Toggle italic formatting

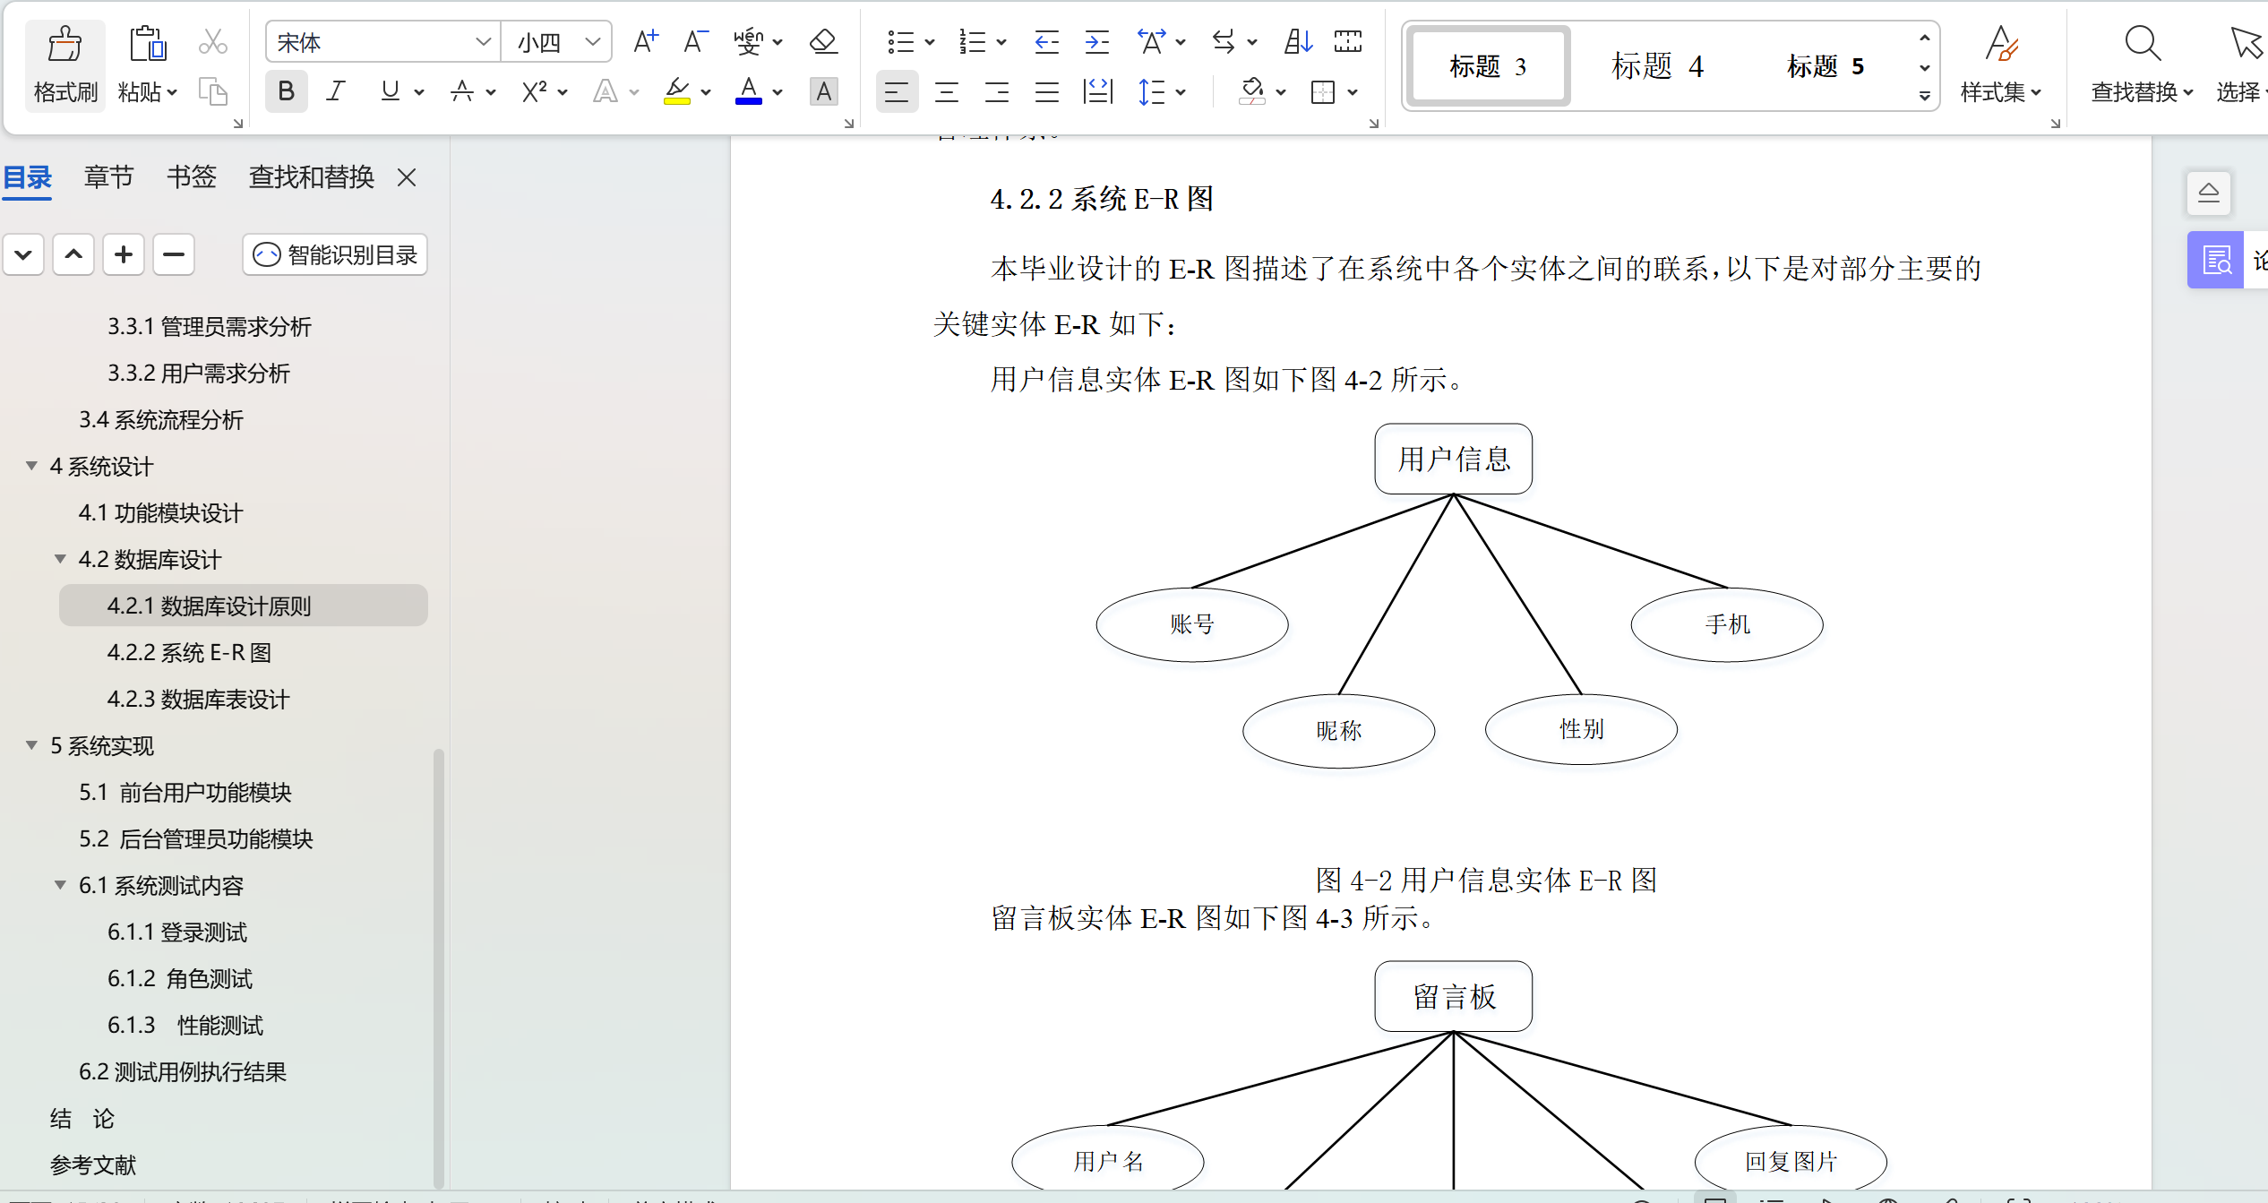click(x=336, y=90)
